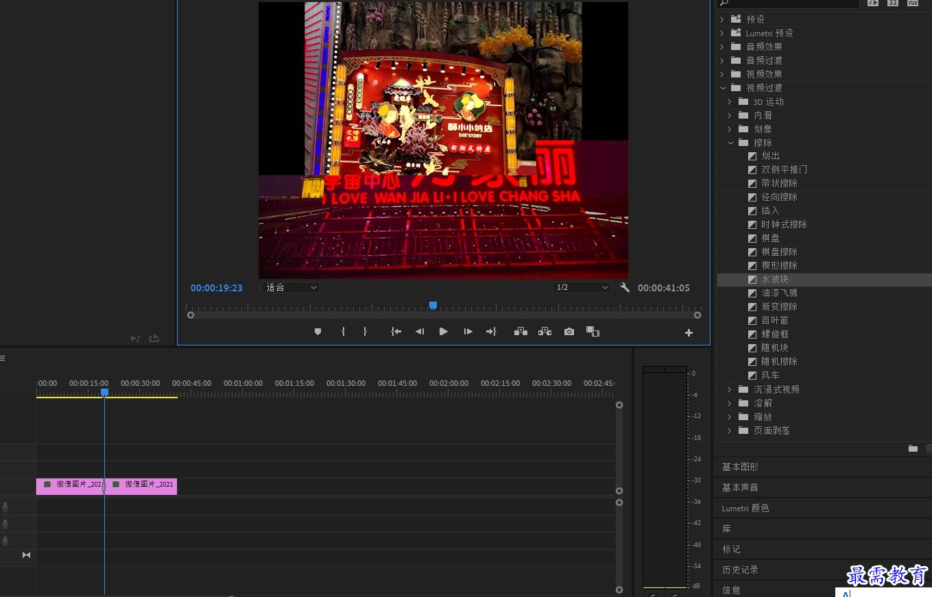Image resolution: width=932 pixels, height=597 pixels.
Task: Expand the 划像 folder
Action: coord(730,129)
